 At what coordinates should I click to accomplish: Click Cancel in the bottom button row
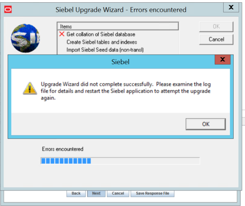118,193
